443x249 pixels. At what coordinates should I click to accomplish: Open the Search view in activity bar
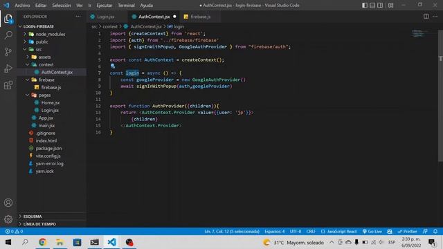pyautogui.click(x=8, y=35)
